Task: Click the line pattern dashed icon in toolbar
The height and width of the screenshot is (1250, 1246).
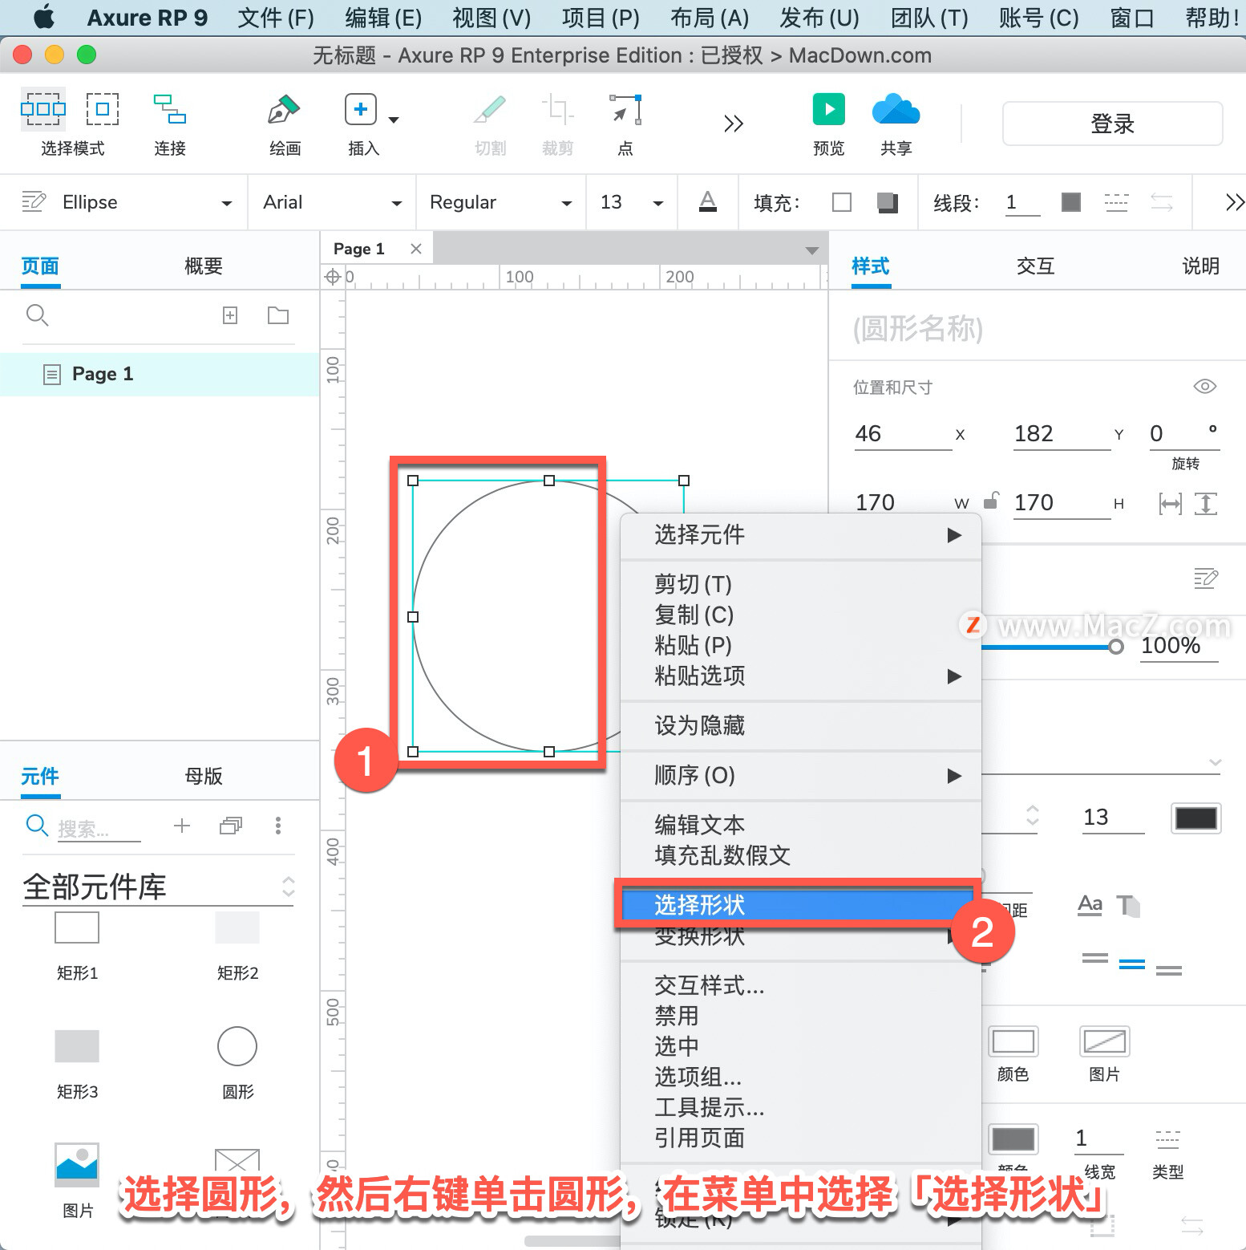Action: [x=1116, y=202]
